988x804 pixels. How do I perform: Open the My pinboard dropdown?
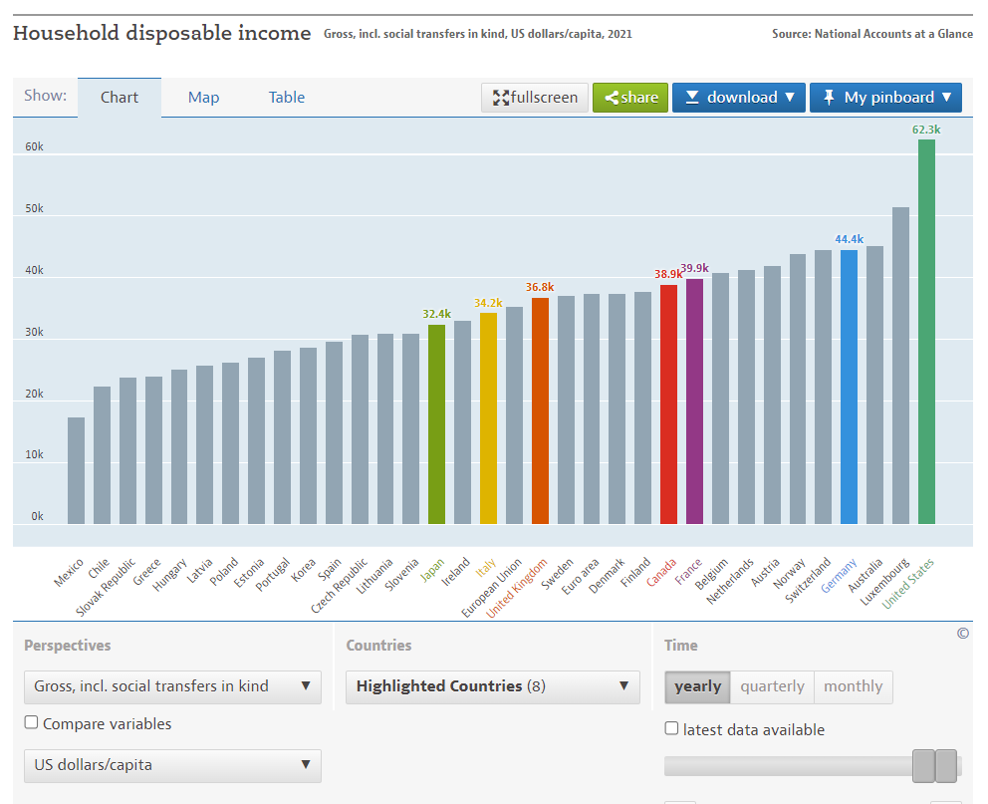[885, 98]
